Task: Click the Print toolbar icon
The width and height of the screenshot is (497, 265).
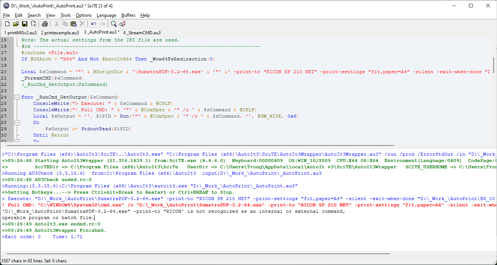Action: tap(45, 24)
